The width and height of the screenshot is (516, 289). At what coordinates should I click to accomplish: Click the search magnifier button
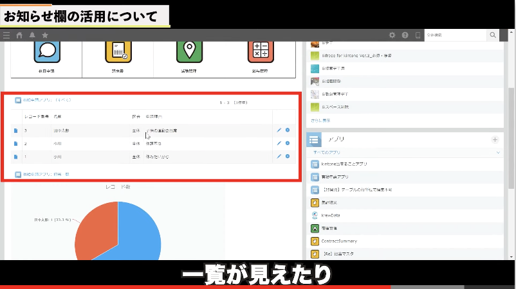[x=493, y=35]
